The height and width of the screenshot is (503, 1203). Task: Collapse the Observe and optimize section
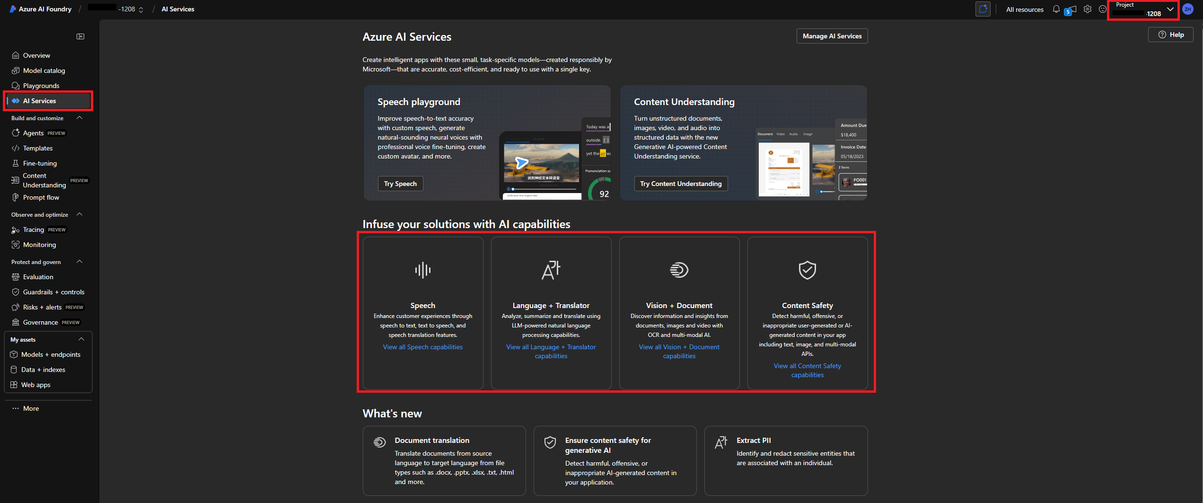(79, 214)
